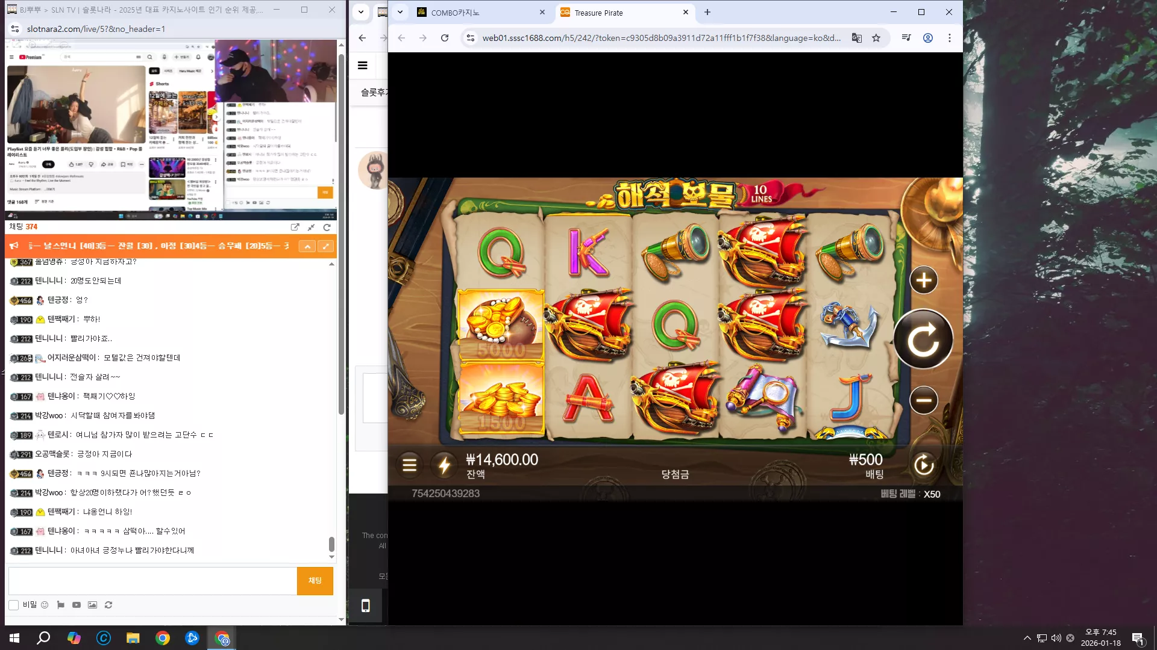
Task: Bookmark the Treasure Pirate page
Action: point(876,38)
